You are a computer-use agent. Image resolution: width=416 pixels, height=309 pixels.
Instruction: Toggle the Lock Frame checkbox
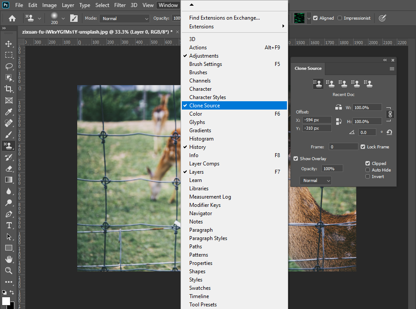363,147
